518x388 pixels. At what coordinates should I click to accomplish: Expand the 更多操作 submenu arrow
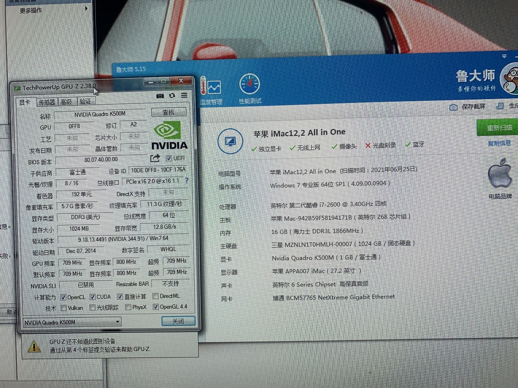(x=87, y=9)
